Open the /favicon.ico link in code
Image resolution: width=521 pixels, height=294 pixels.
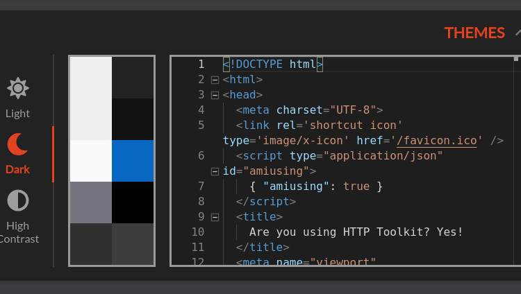(437, 140)
